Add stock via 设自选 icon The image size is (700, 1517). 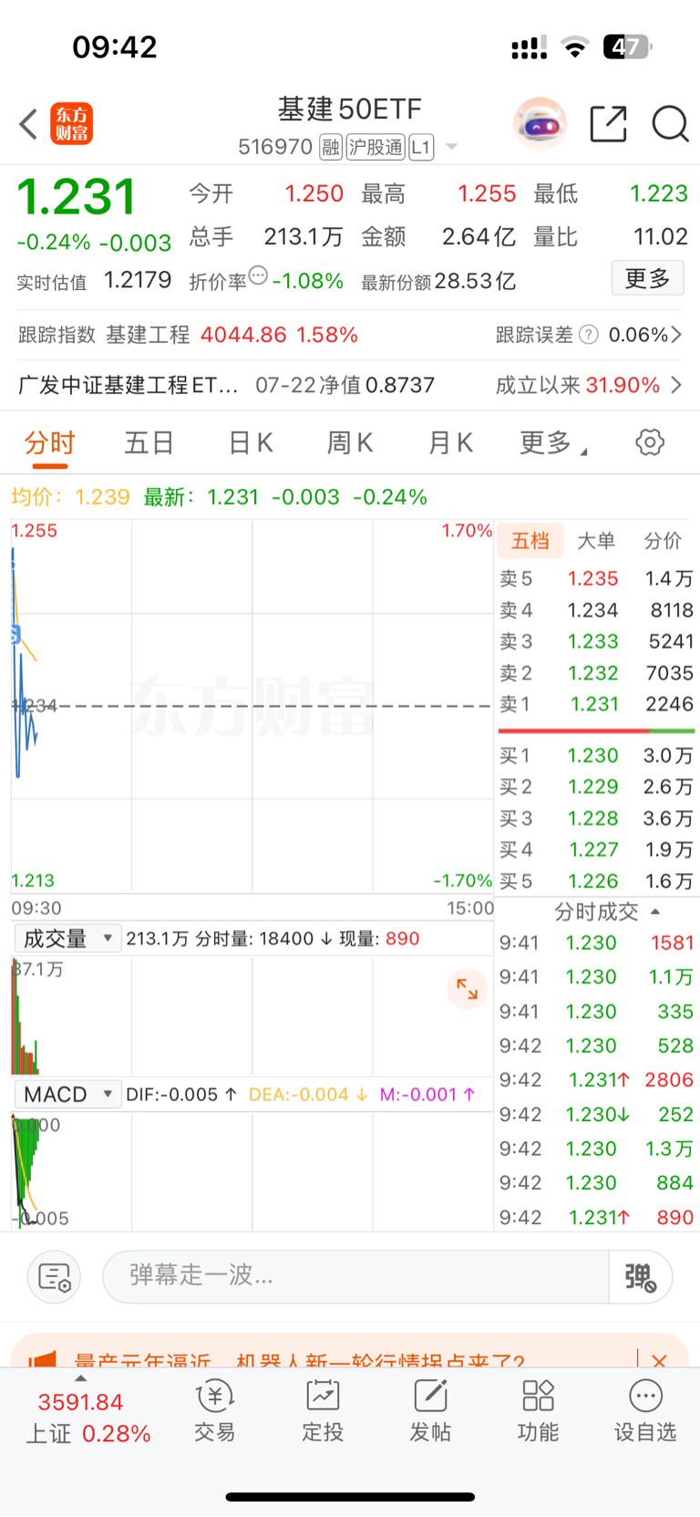pyautogui.click(x=645, y=1411)
